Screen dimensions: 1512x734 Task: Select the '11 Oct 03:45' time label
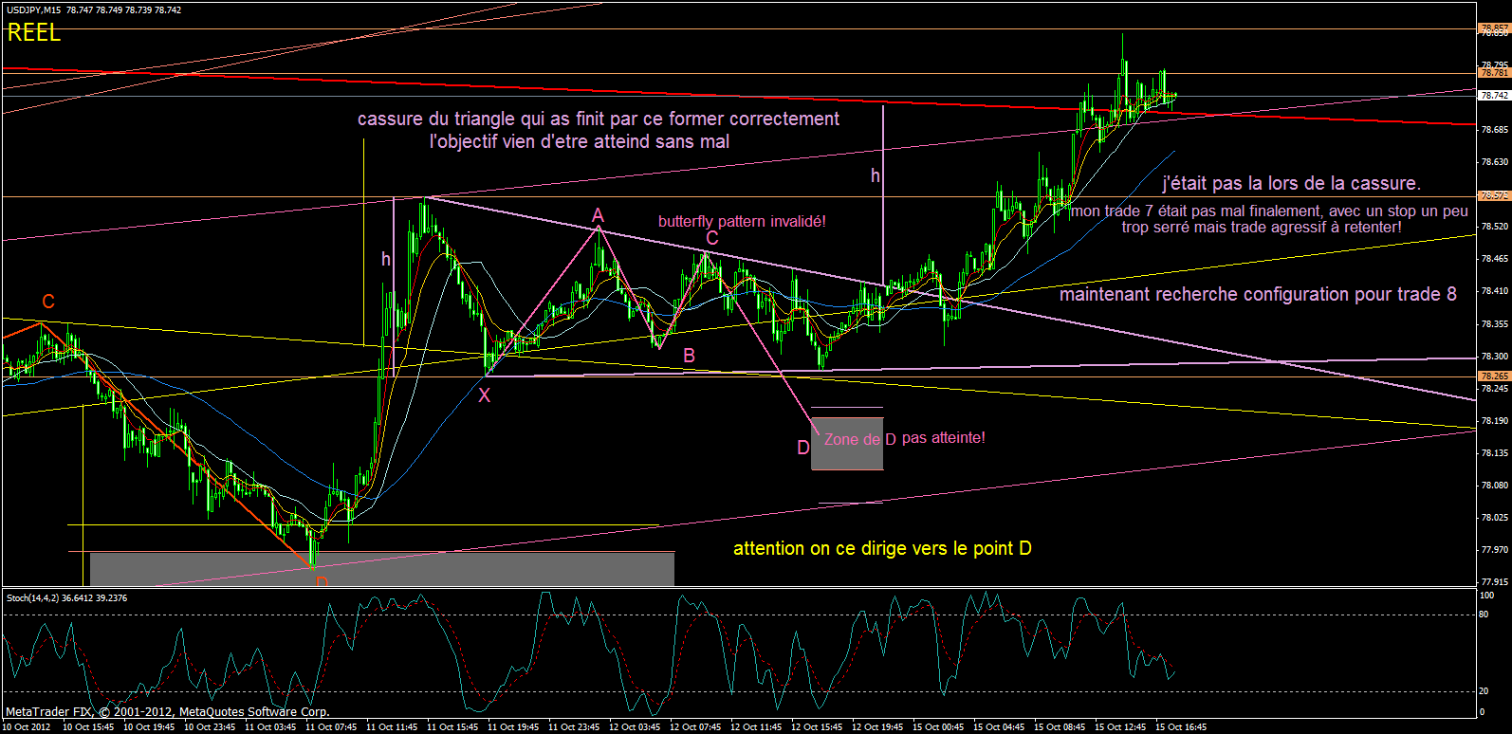[270, 727]
